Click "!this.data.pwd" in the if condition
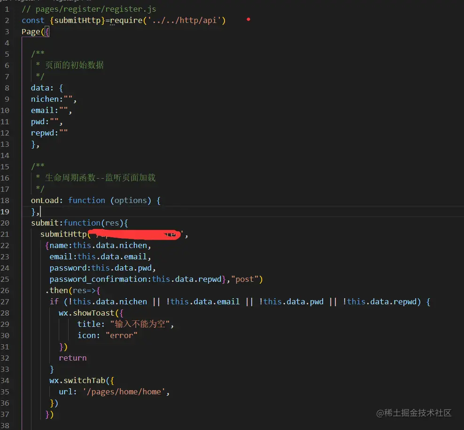 point(291,302)
